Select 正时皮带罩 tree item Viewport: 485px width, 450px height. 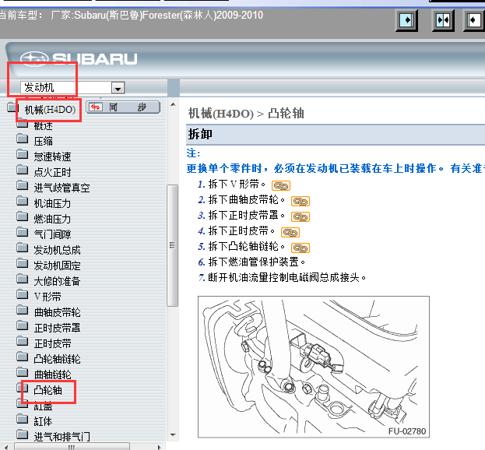tap(58, 328)
